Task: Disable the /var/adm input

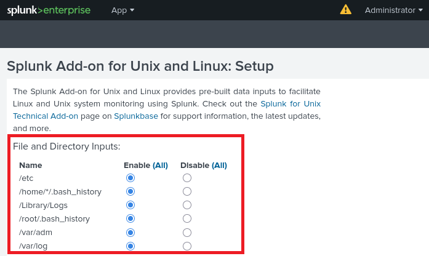Action: click(x=187, y=233)
